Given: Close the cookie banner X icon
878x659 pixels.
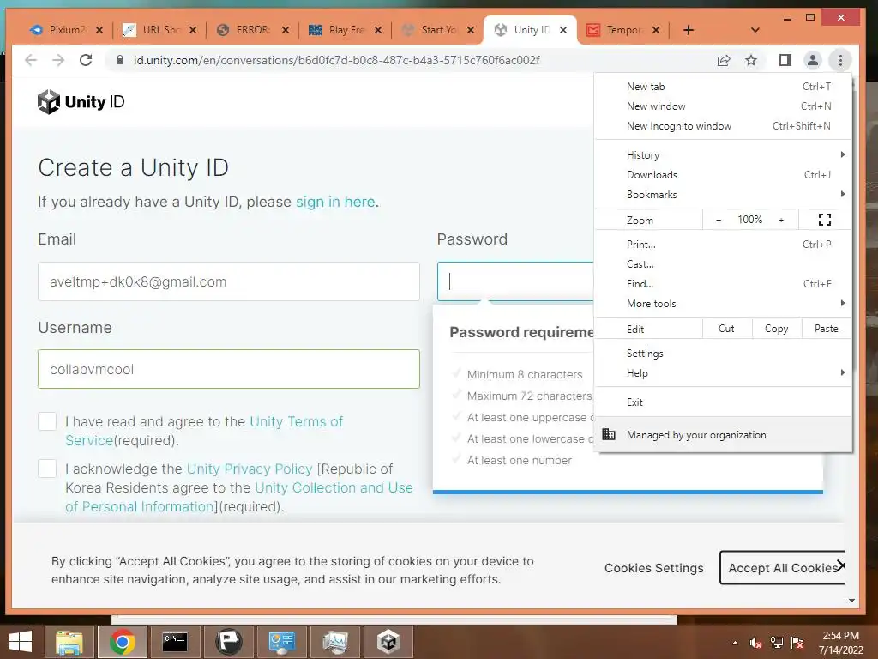Looking at the screenshot, I should 840,565.
